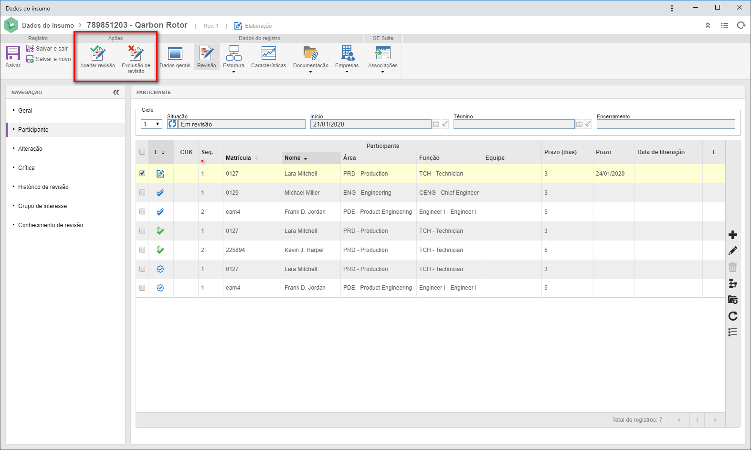Click the top-right reload icon
This screenshot has height=450, width=751.
(741, 25)
